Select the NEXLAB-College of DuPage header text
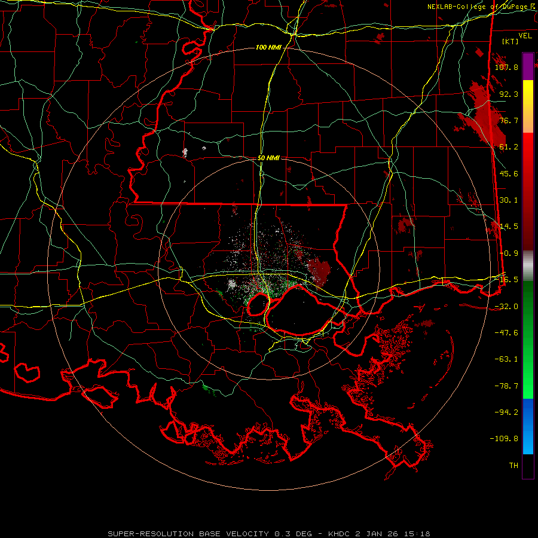 coord(482,7)
